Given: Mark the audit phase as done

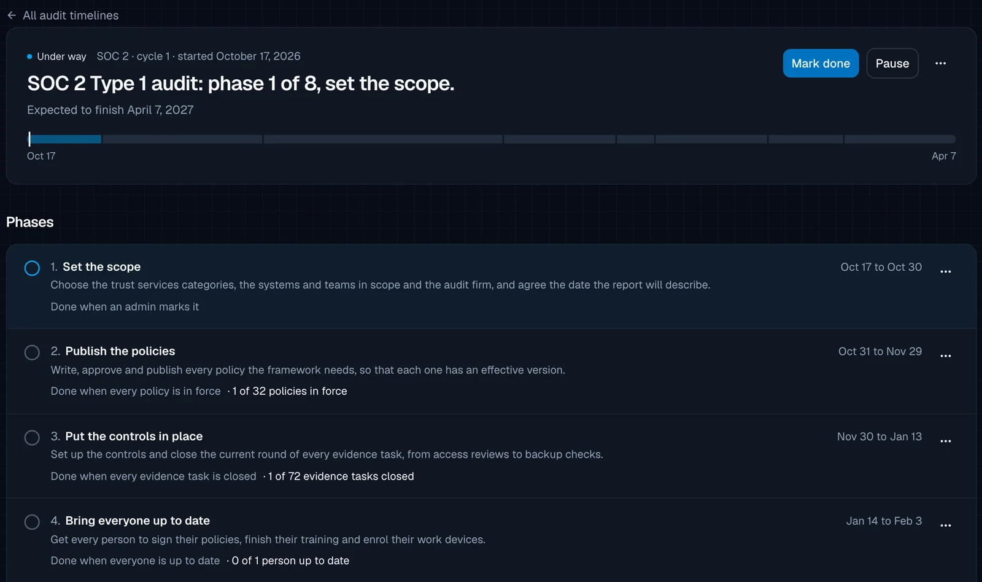Looking at the screenshot, I should point(821,63).
